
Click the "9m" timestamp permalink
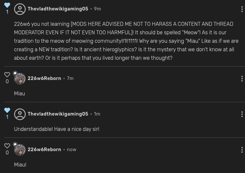(98, 9)
